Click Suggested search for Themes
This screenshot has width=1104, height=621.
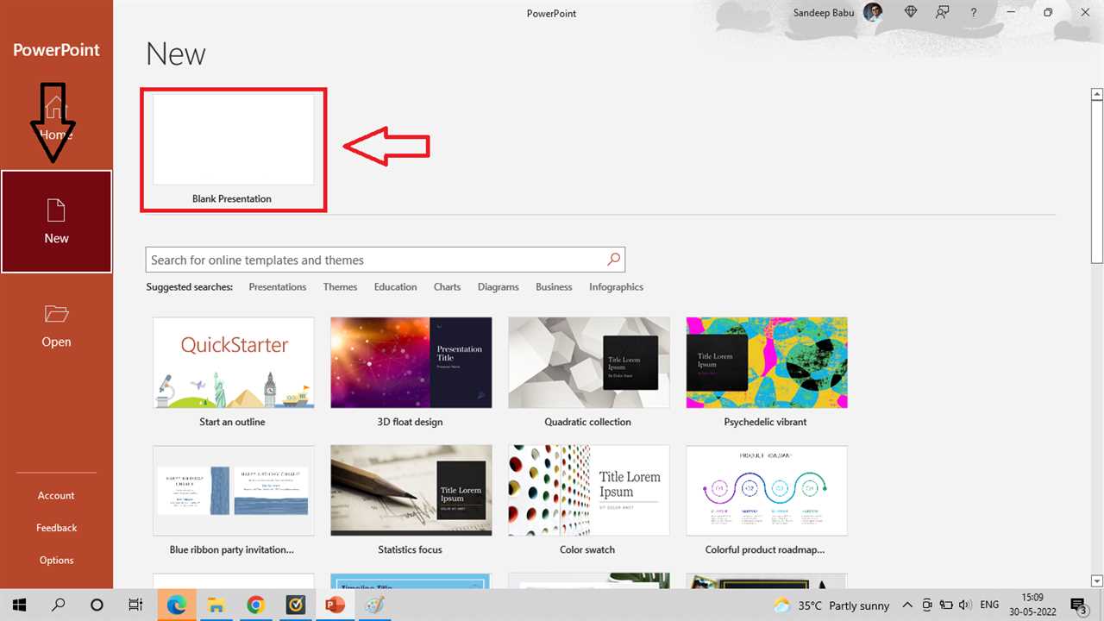point(340,286)
